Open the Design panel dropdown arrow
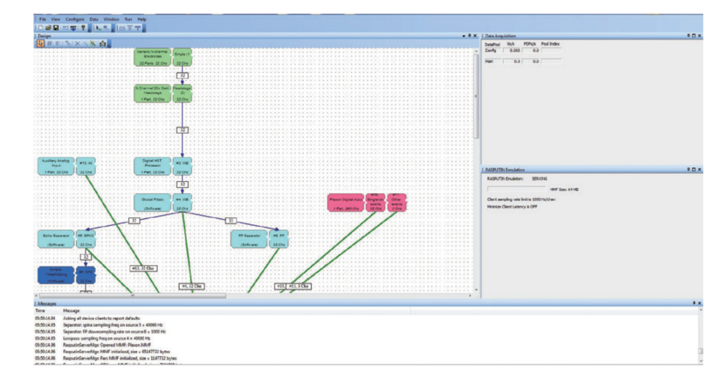The image size is (719, 379). [x=464, y=36]
